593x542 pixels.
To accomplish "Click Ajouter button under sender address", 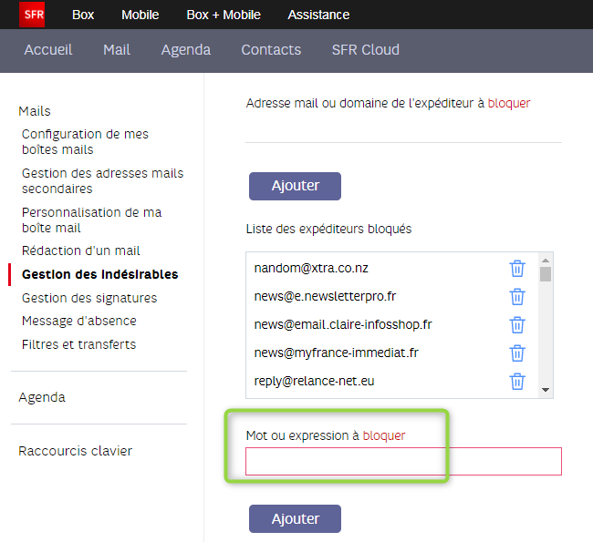I will coord(295,186).
